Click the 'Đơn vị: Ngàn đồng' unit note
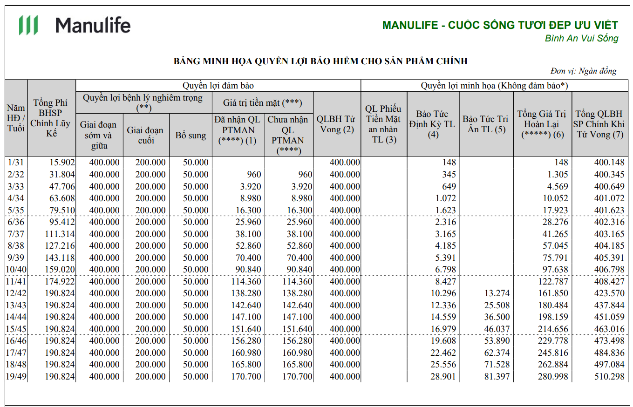 583,71
